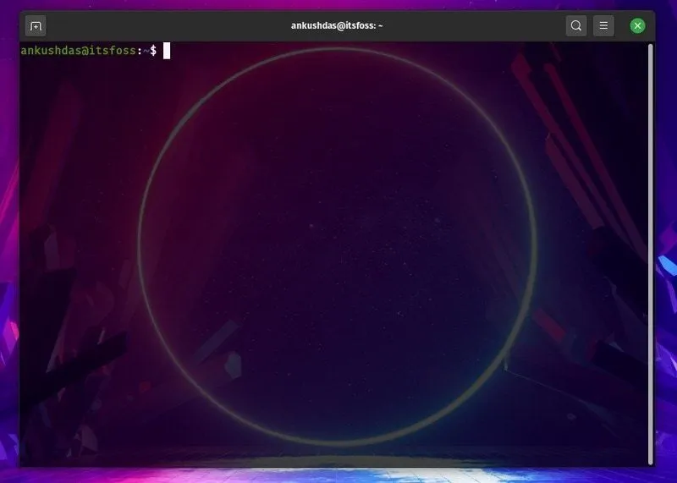This screenshot has width=677, height=483.
Task: Click the vertical scrollbar on right edge
Action: click(x=650, y=254)
